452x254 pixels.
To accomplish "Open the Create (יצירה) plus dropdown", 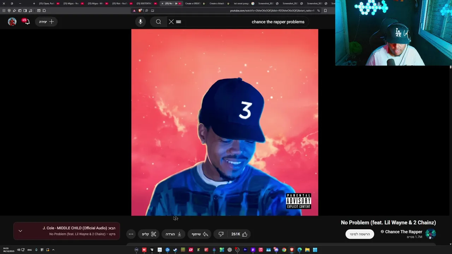I will 47,22.
